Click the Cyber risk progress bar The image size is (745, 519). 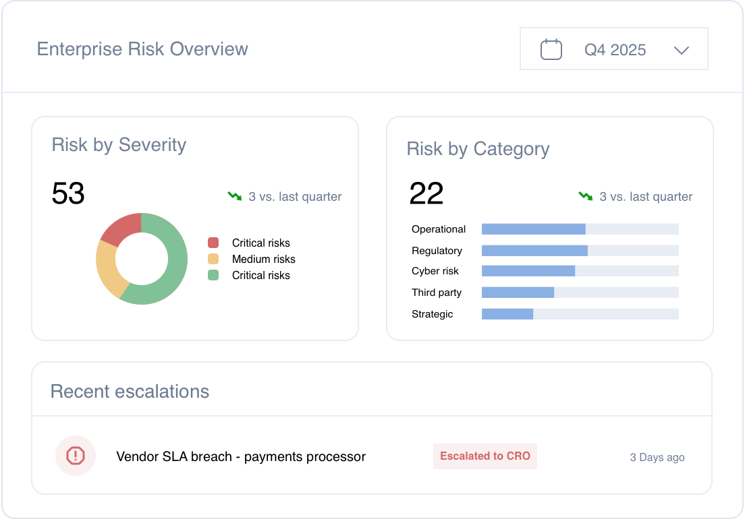(x=580, y=271)
